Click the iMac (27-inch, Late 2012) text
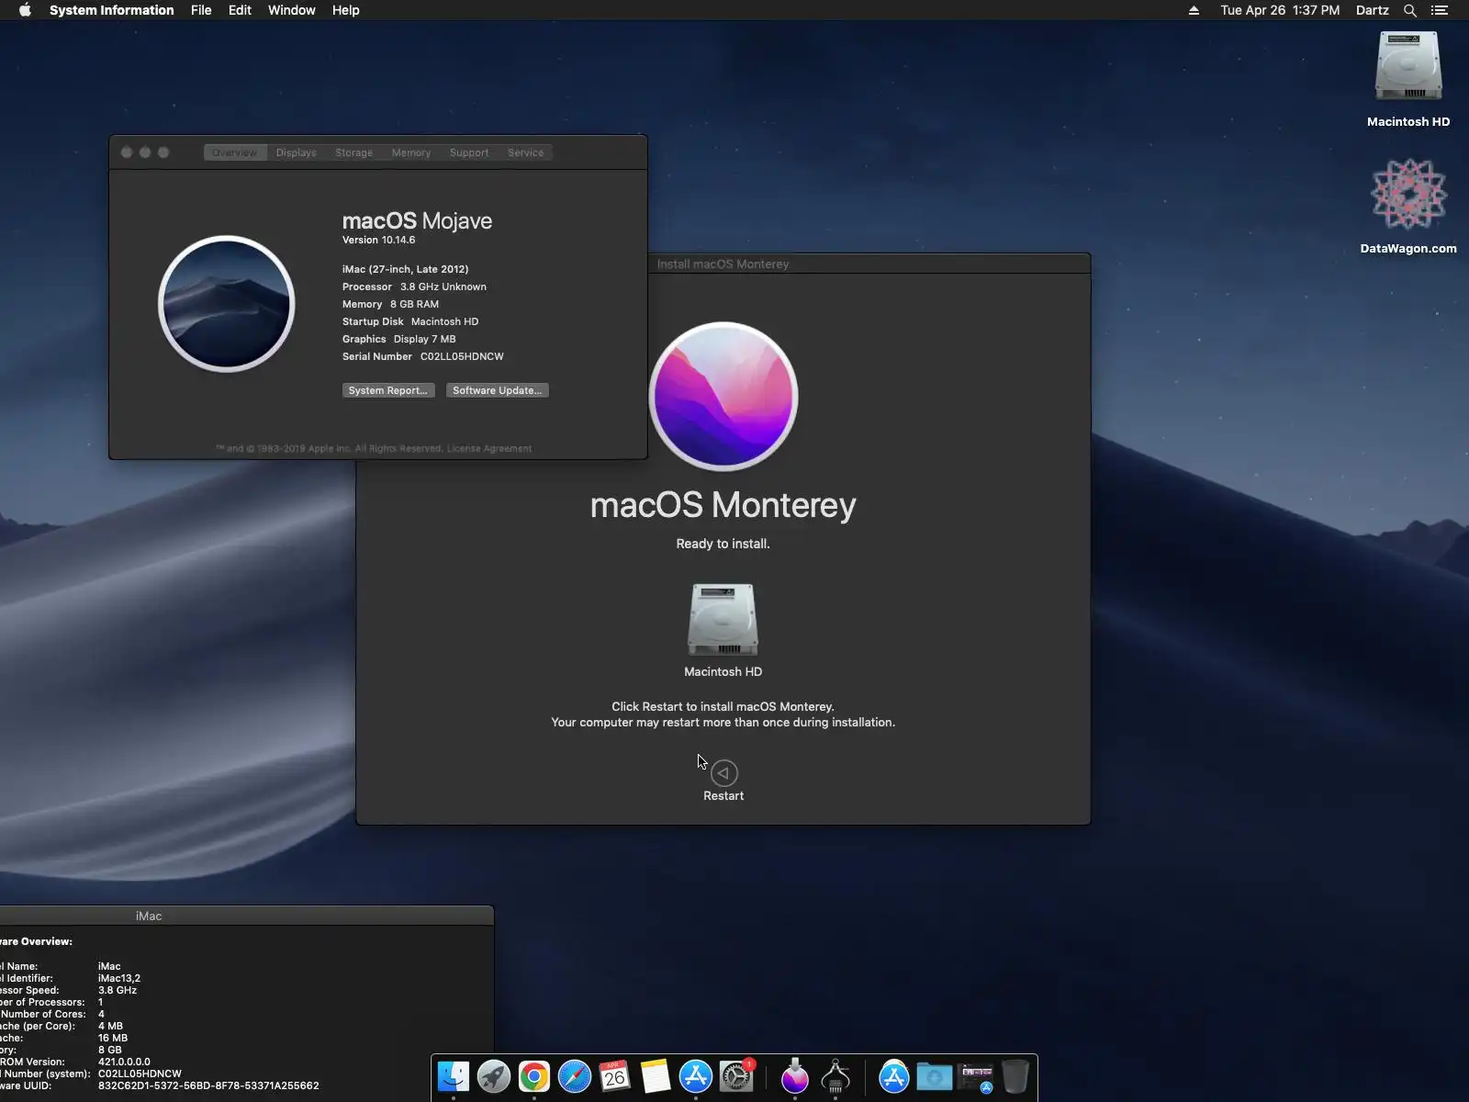The width and height of the screenshot is (1469, 1102). (x=405, y=269)
